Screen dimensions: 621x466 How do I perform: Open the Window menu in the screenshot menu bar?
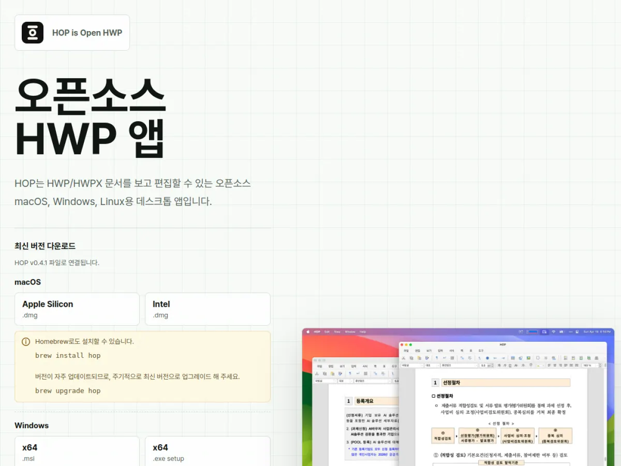point(350,332)
